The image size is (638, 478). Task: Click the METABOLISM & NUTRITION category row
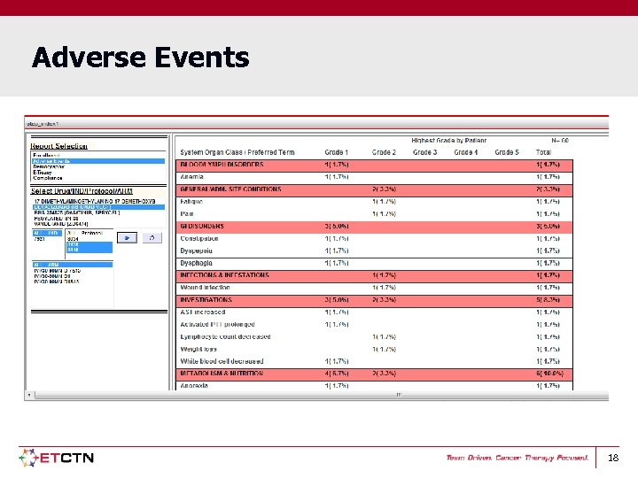pyautogui.click(x=374, y=374)
